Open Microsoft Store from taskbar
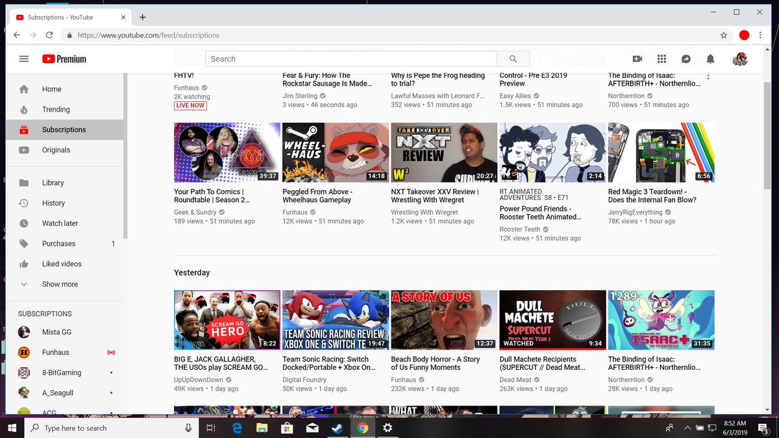Viewport: 779px width, 438px height. [287, 428]
